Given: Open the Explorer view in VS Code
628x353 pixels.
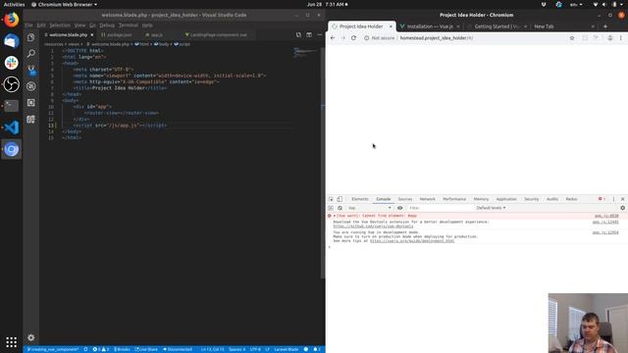Looking at the screenshot, I should pyautogui.click(x=30, y=37).
